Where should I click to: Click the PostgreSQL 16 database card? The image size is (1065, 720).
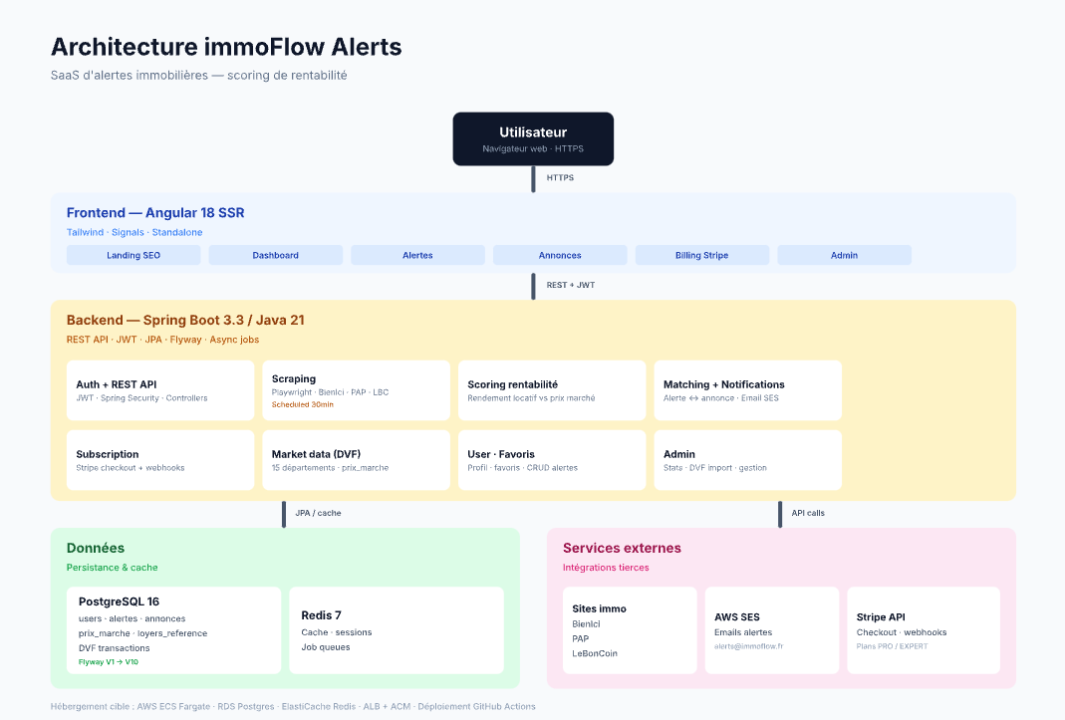pos(173,630)
